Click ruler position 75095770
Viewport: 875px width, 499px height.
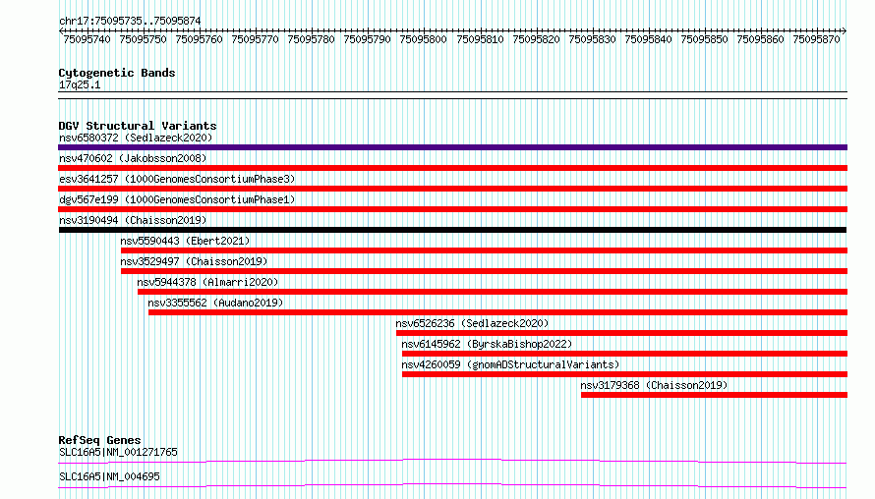[x=255, y=39]
